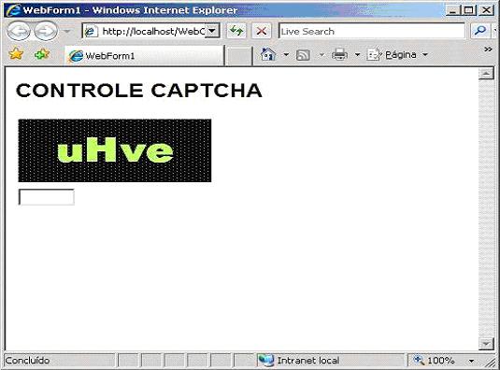Click the search magnifier button
The width and height of the screenshot is (500, 370).
[480, 31]
